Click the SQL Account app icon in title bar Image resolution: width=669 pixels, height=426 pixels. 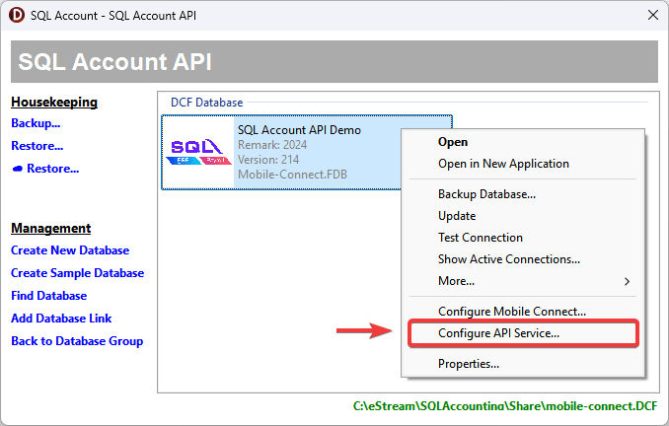click(x=16, y=15)
